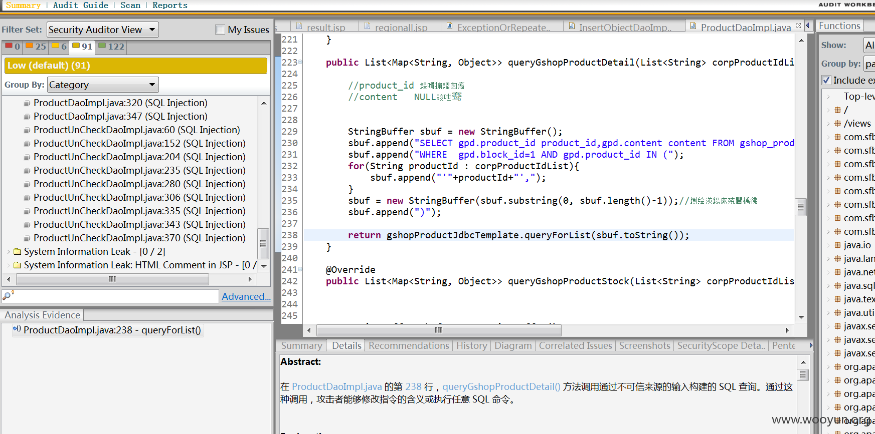Expand System Information Leak: HTML Comment in JSP

[9, 265]
